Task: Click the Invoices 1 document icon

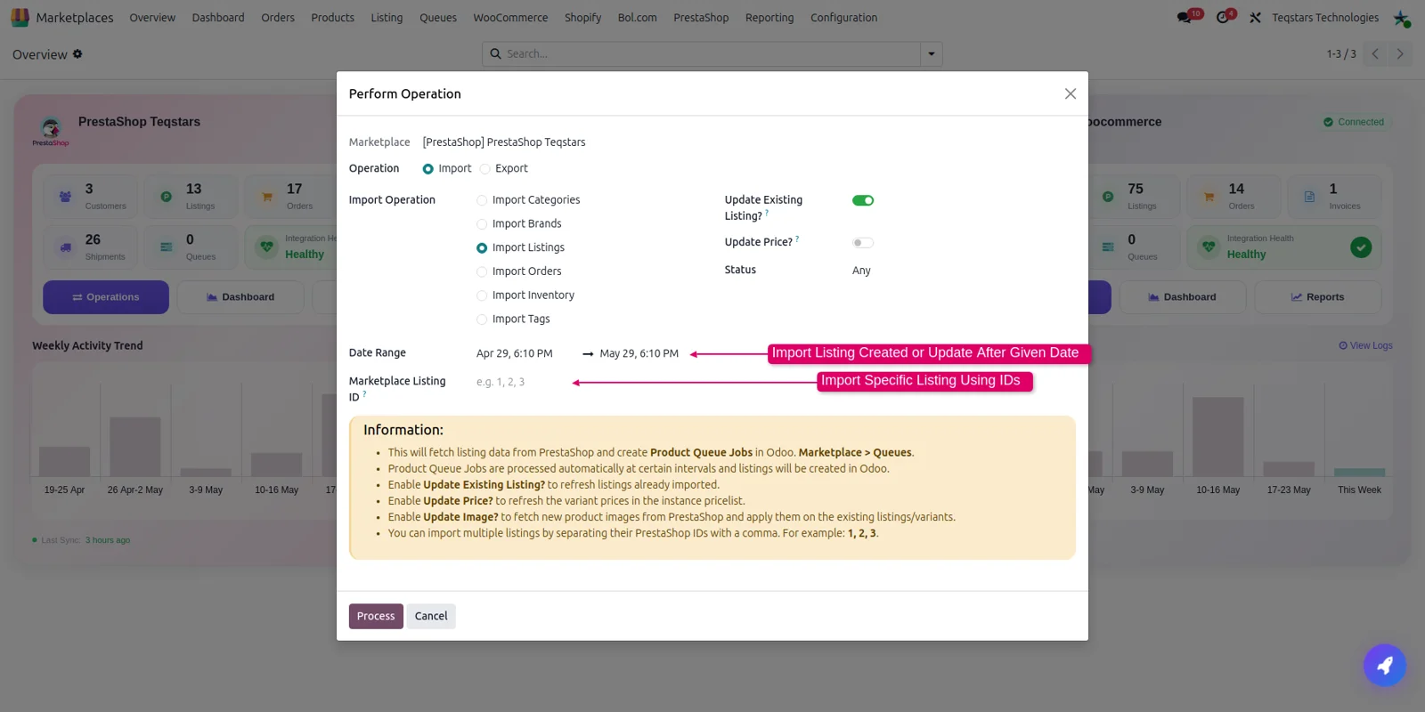Action: (x=1309, y=197)
